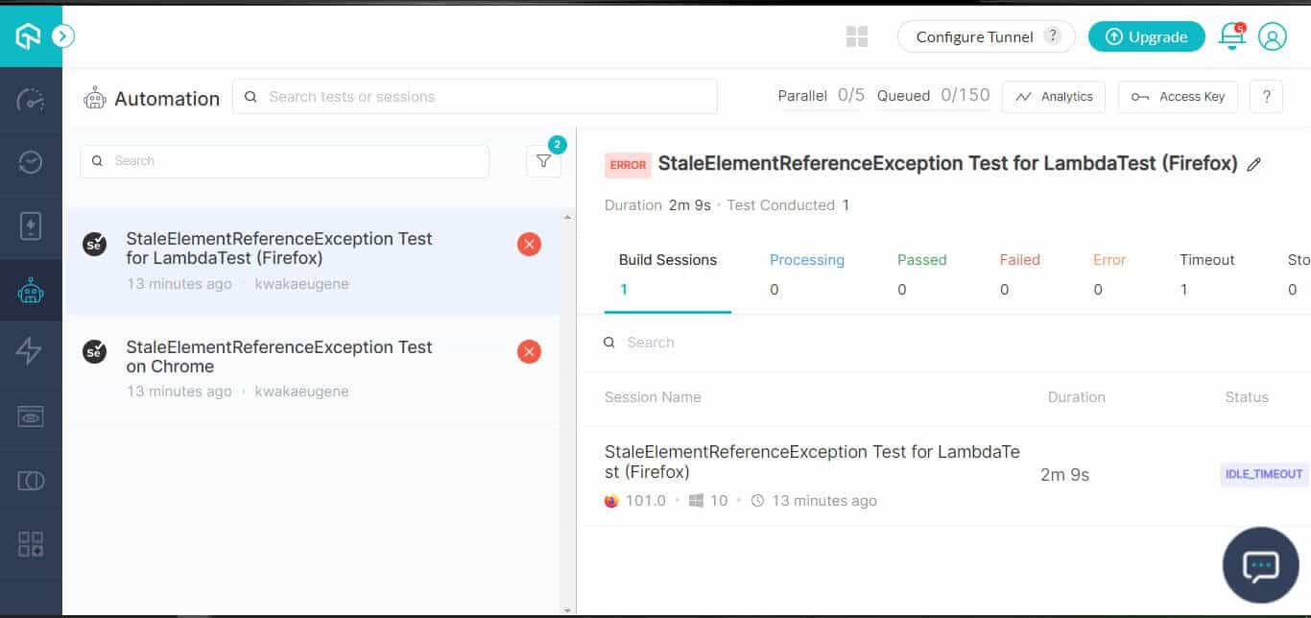The height and width of the screenshot is (618, 1311).
Task: Open the filter funnel with badge count
Action: point(543,161)
